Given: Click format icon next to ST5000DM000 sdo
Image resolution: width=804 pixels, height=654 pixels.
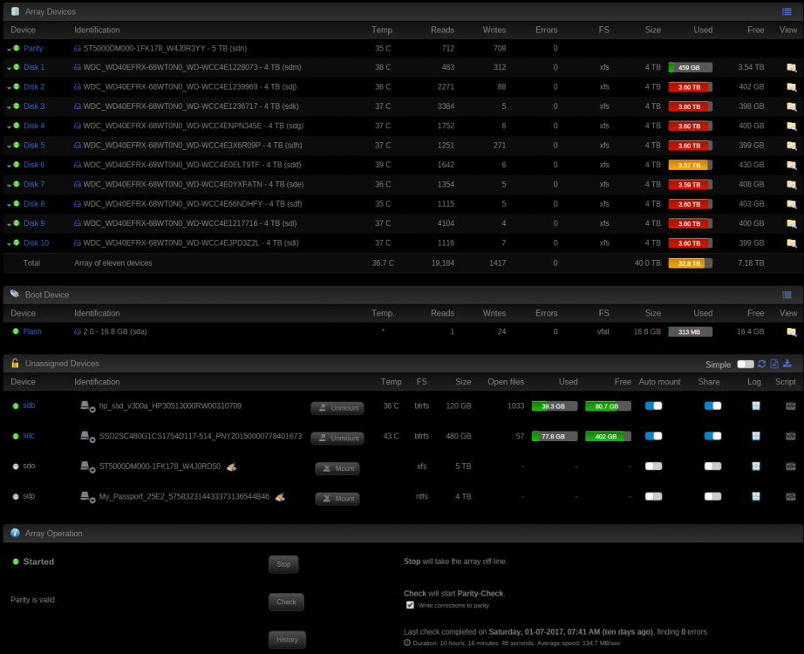Looking at the screenshot, I should [x=232, y=467].
